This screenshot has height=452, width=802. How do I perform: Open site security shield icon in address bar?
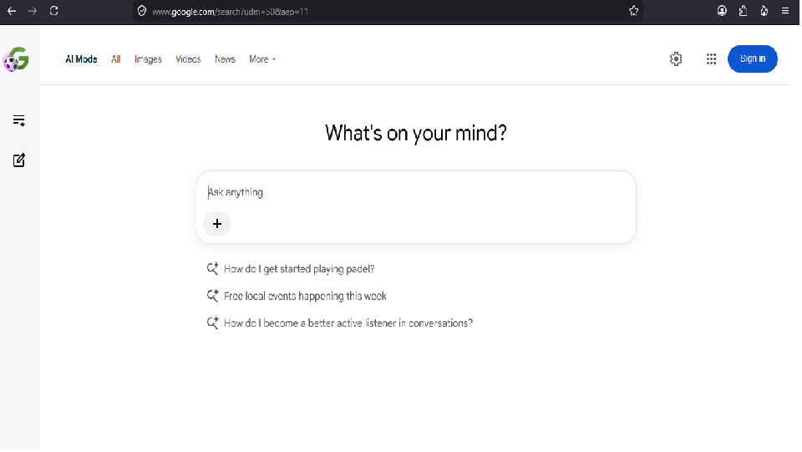click(x=142, y=11)
